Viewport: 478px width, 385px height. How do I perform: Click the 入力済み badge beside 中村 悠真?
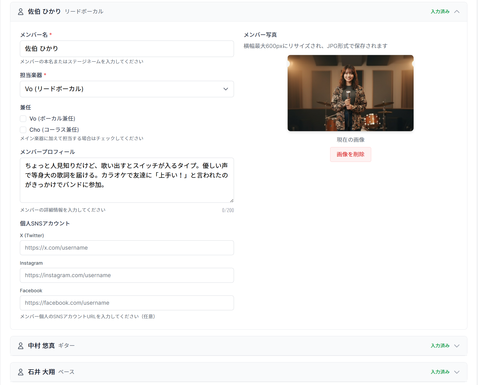[440, 346]
